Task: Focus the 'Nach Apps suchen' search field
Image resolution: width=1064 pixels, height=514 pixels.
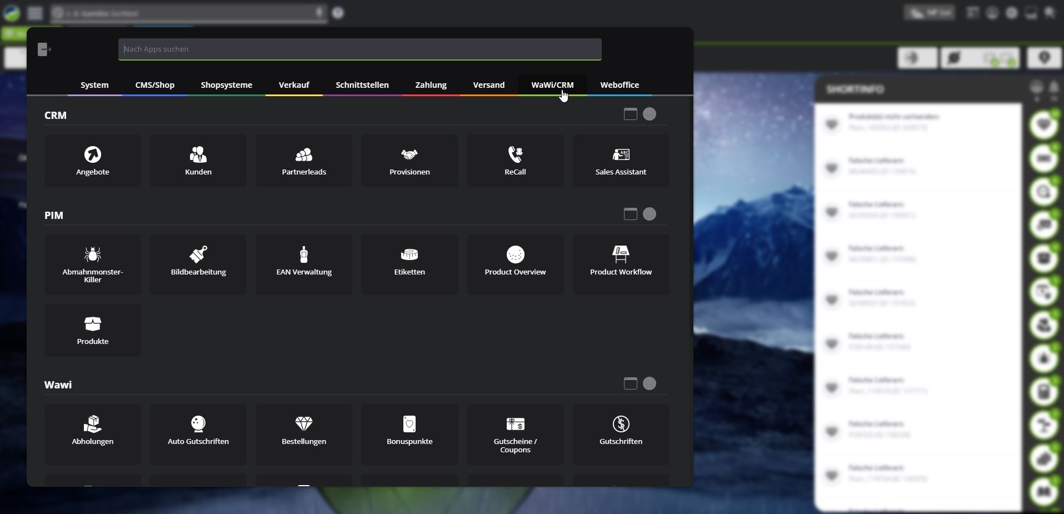Action: point(360,49)
